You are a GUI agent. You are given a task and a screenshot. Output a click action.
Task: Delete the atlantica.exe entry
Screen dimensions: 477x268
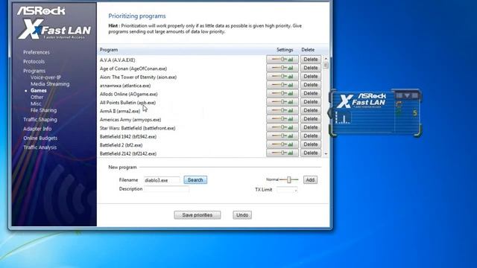311,85
